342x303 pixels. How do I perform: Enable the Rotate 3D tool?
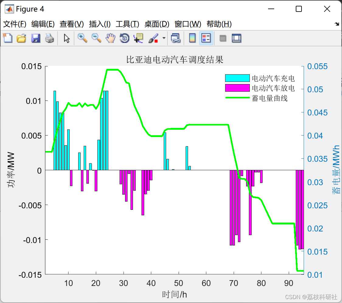click(x=124, y=38)
